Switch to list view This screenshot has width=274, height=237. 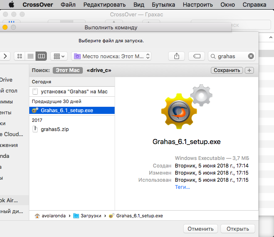coord(31,56)
